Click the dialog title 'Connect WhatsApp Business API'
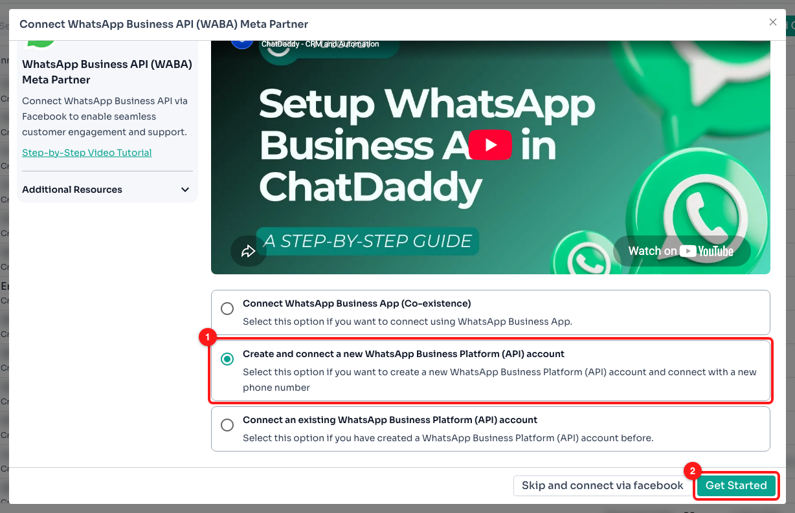This screenshot has height=513, width=795. (x=164, y=24)
